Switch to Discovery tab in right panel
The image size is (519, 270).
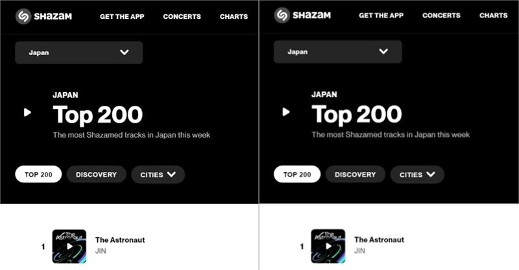point(355,175)
